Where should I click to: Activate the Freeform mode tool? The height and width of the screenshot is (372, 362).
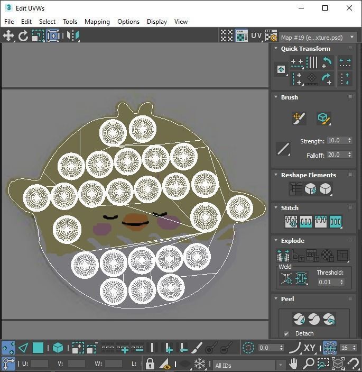[x=53, y=36]
